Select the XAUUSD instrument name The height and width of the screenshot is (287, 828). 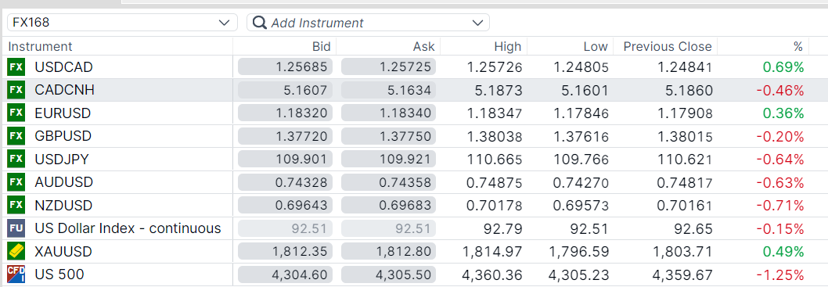point(63,252)
